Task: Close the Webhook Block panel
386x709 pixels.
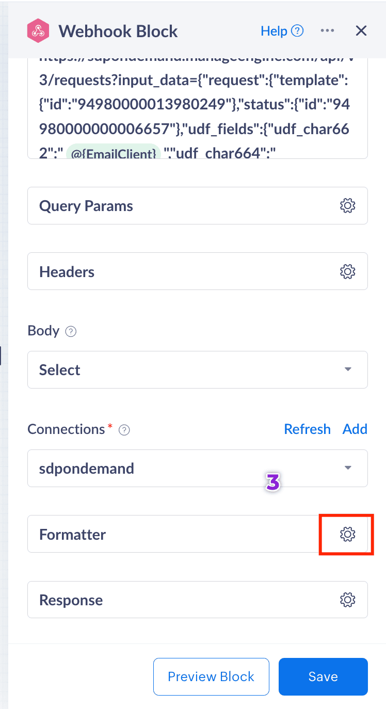Action: (361, 31)
